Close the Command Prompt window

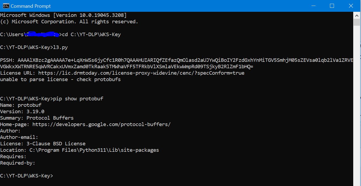pyautogui.click(x=351, y=6)
